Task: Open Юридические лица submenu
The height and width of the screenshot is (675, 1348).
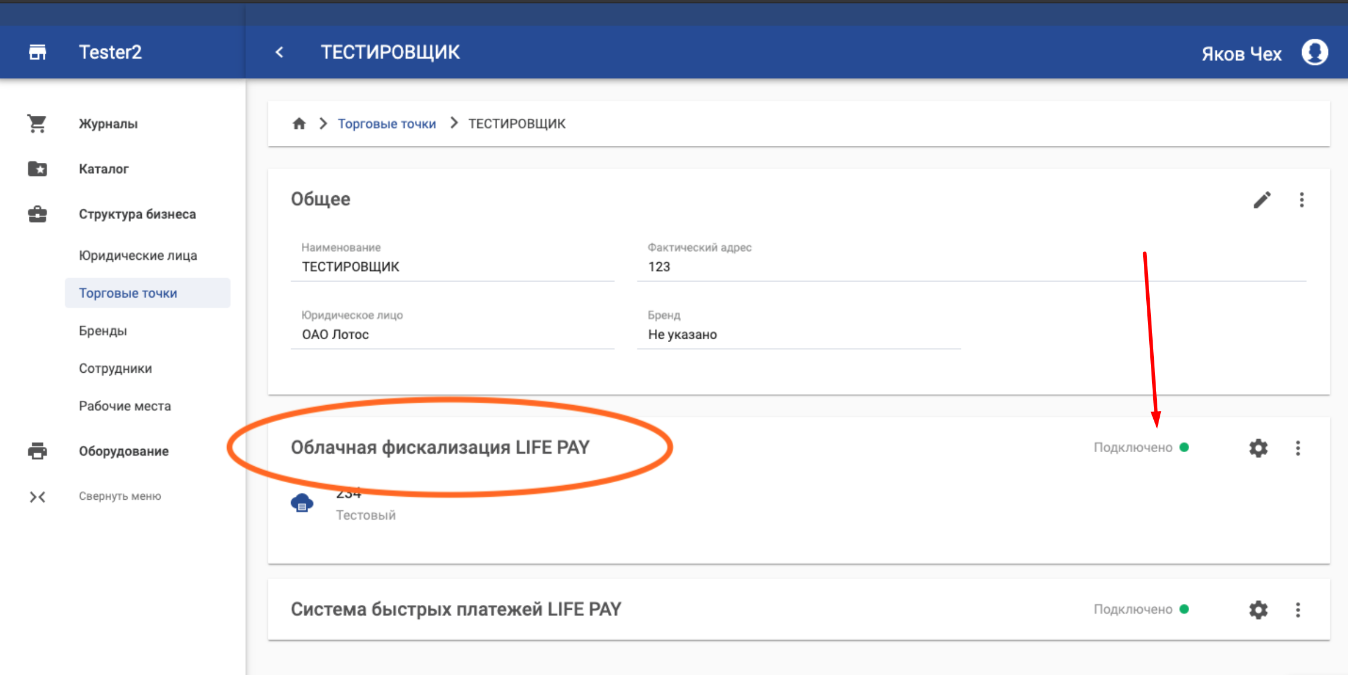Action: (138, 256)
